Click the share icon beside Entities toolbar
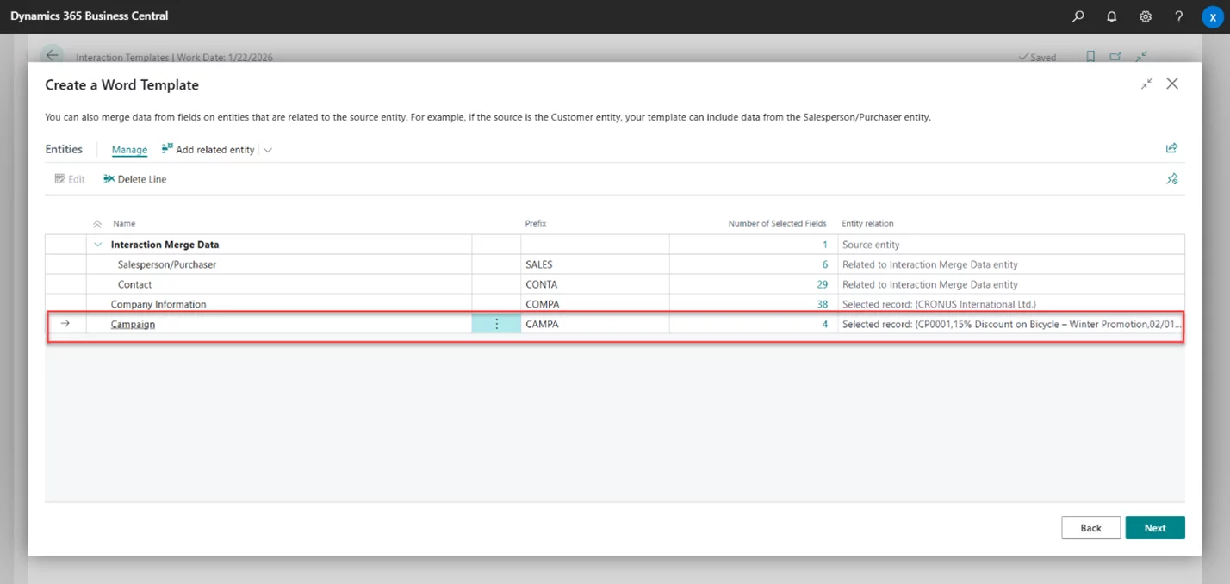The height and width of the screenshot is (584, 1230). pos(1171,148)
